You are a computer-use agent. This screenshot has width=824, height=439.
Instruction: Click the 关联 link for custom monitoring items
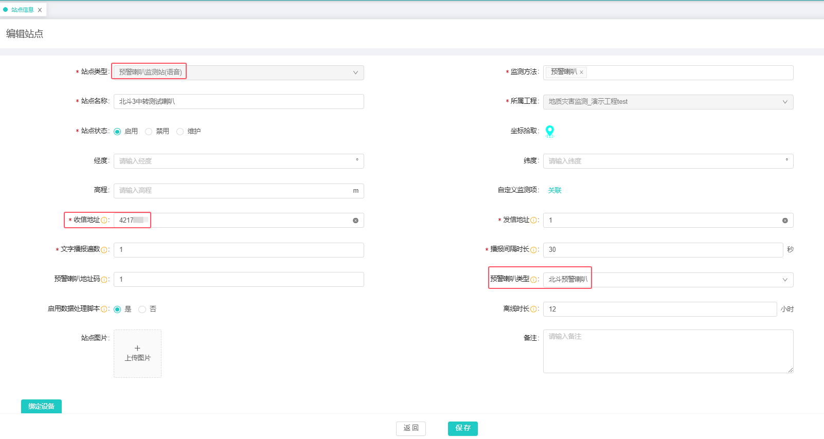(554, 190)
